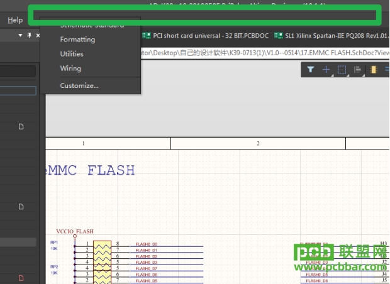This screenshot has width=390, height=284.
Task: Choose Utilities in the toolbar context menu
Action: click(72, 53)
